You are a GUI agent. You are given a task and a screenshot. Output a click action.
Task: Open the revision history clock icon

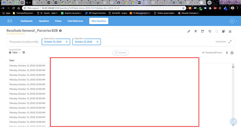click(x=210, y=31)
